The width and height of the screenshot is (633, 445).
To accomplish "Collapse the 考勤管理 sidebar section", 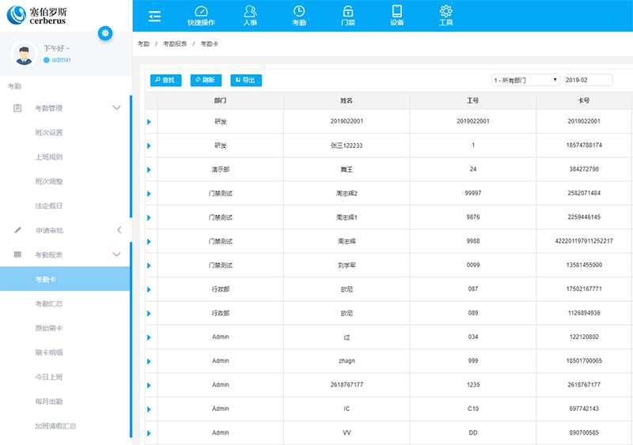I will 117,107.
